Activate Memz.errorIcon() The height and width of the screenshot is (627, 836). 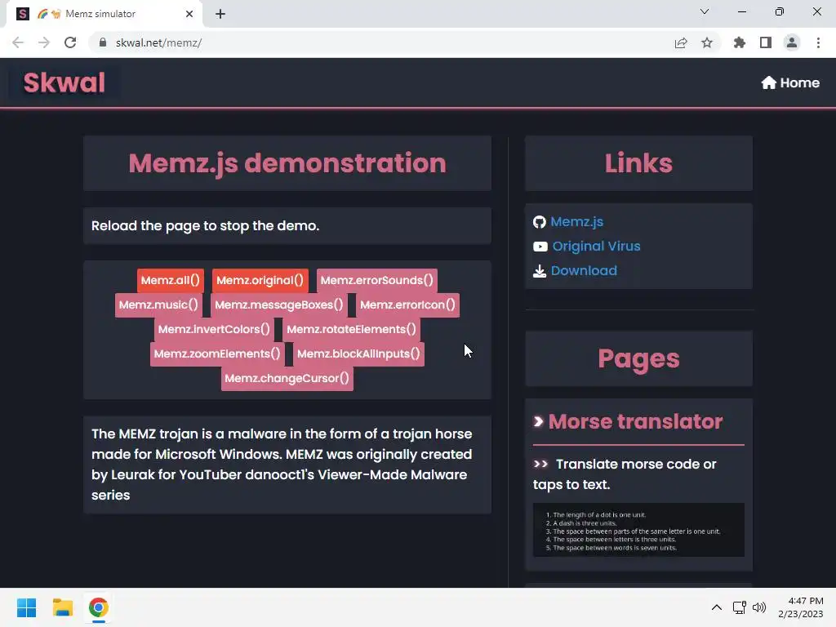click(x=407, y=305)
